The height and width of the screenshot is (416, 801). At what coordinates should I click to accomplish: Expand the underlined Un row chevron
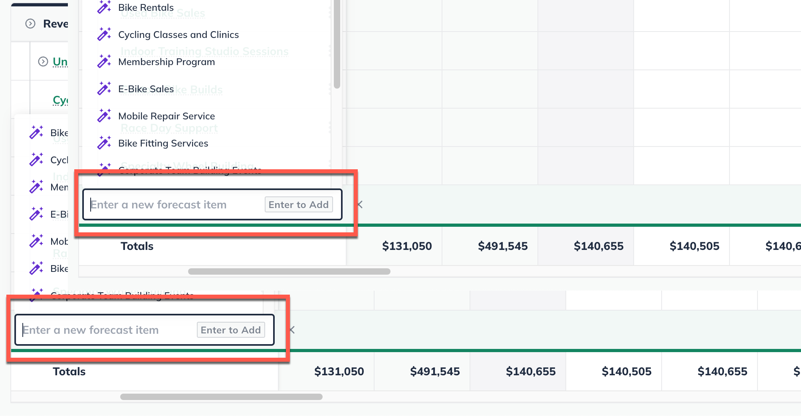click(43, 61)
